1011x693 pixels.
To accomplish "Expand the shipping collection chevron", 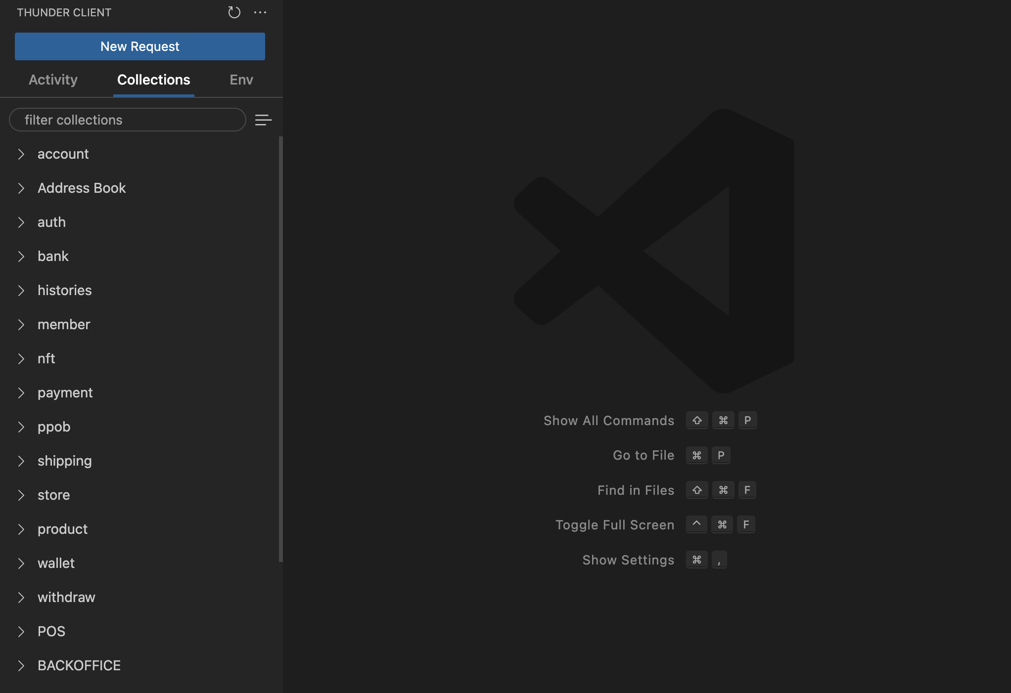I will tap(21, 461).
